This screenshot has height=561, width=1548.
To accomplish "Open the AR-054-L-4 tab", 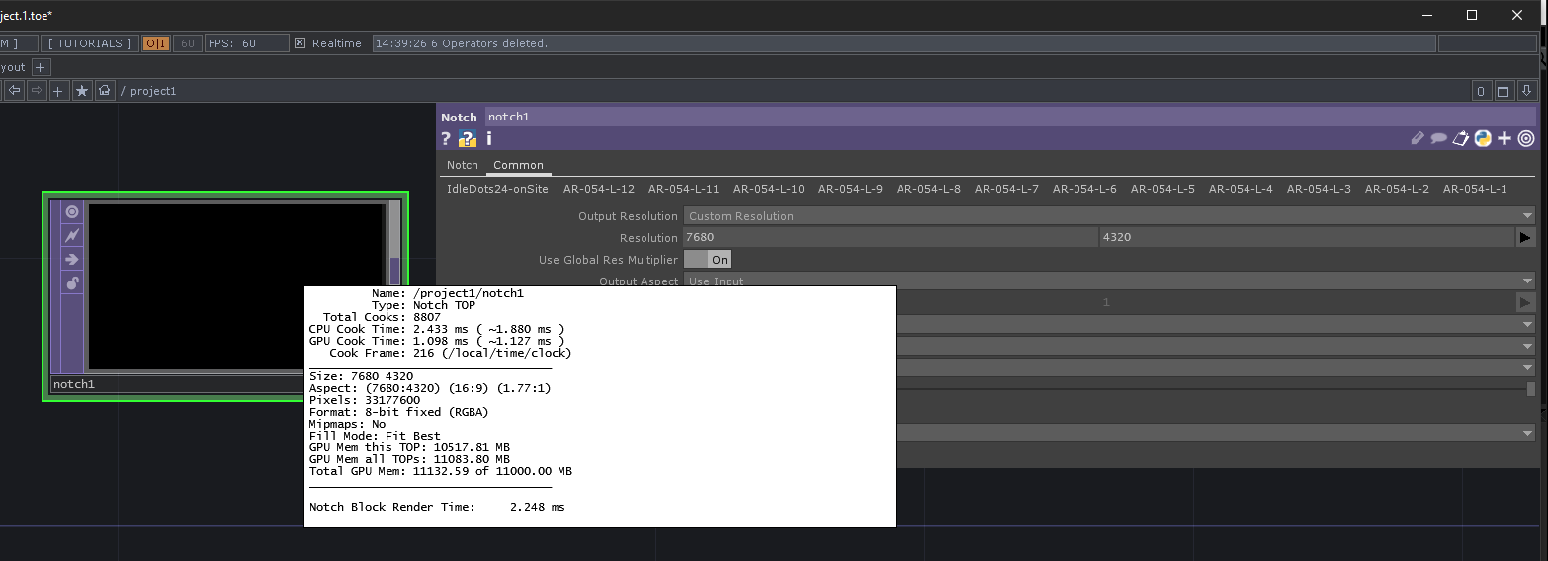I will point(1241,189).
